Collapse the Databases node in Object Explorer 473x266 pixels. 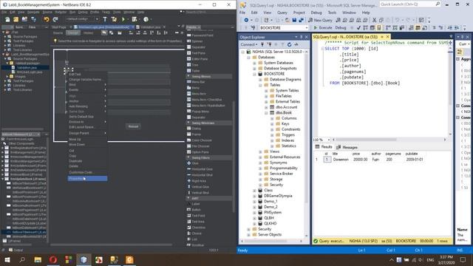point(248,58)
